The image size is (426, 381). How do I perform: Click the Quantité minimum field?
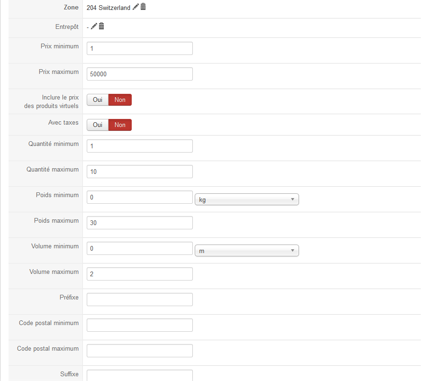click(x=140, y=146)
